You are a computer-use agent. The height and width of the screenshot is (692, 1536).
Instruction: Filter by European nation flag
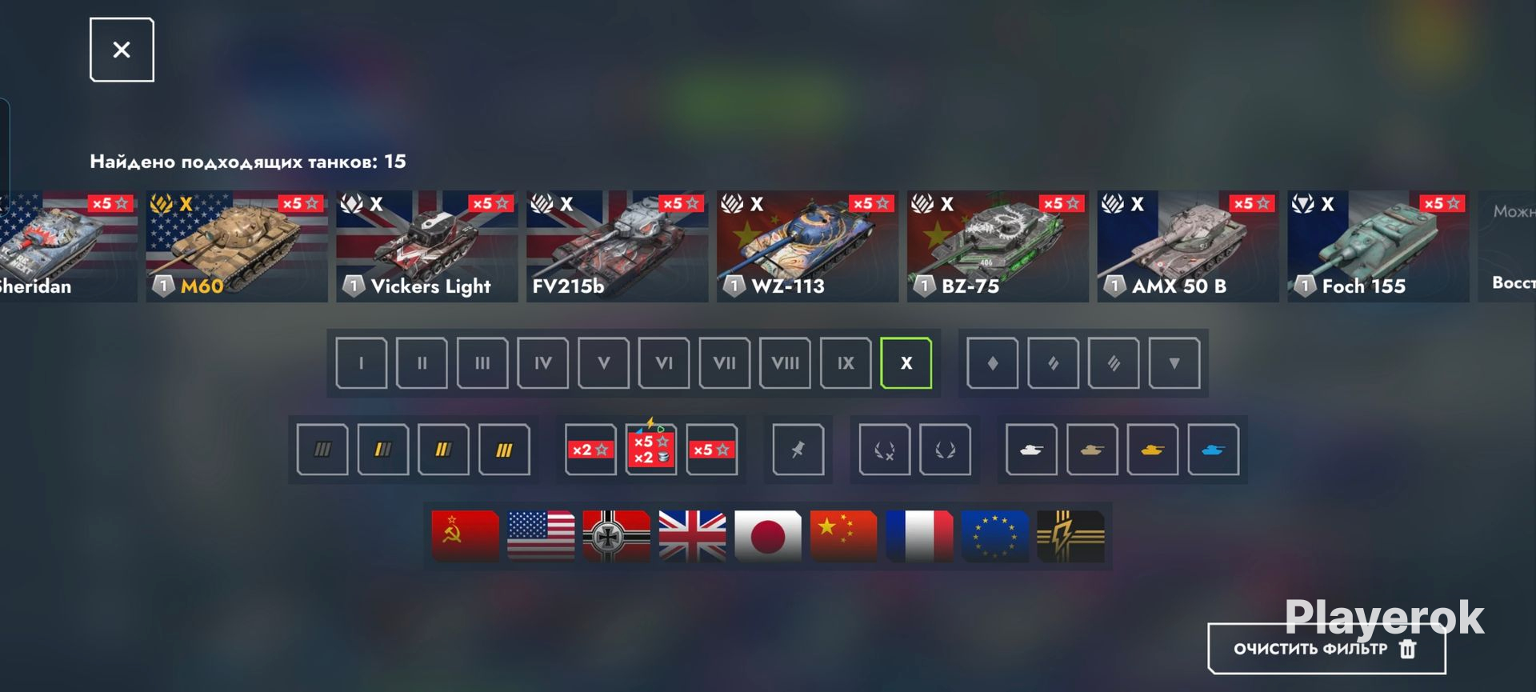click(994, 536)
